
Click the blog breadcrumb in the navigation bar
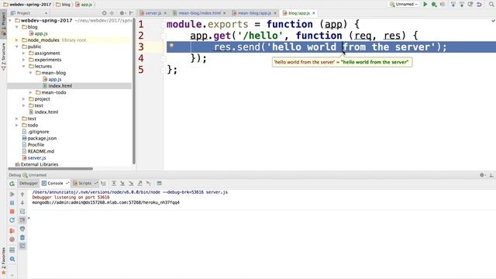pos(63,5)
